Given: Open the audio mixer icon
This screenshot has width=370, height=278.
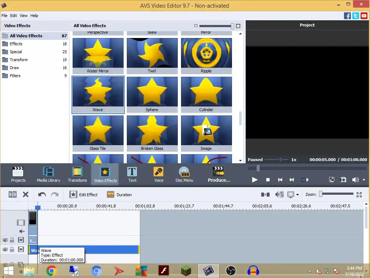Looking at the screenshot, I should tap(279, 194).
